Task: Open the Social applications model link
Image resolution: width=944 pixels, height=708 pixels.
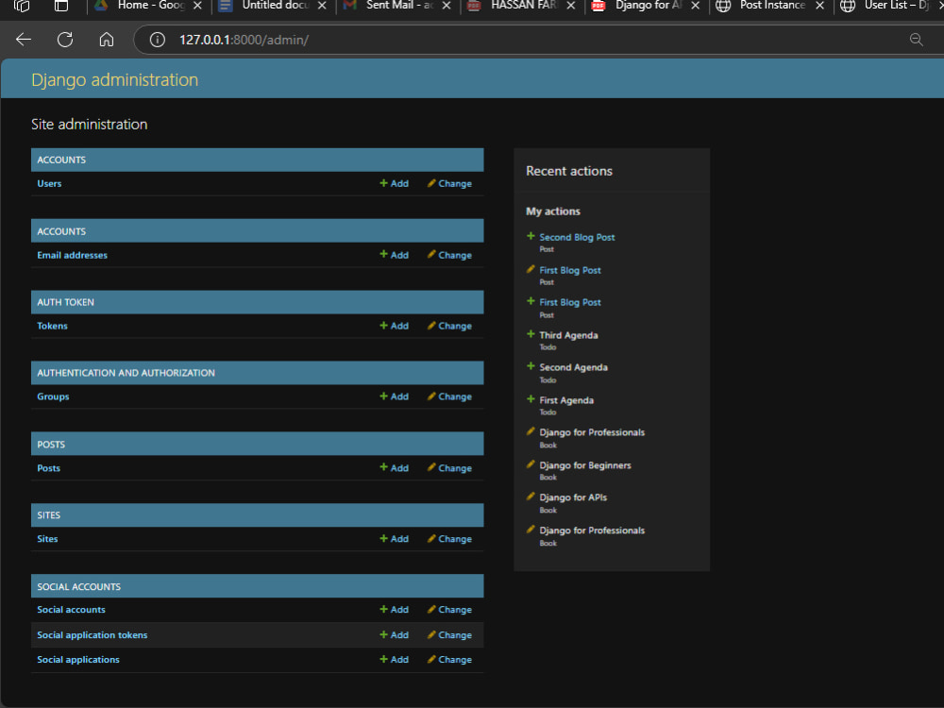Action: 78,660
